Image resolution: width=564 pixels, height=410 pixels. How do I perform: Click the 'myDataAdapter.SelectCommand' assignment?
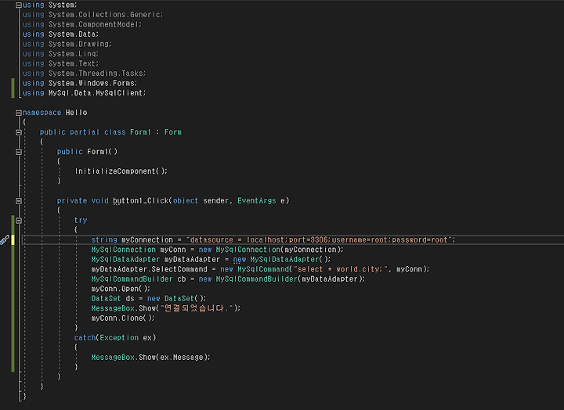click(x=150, y=269)
